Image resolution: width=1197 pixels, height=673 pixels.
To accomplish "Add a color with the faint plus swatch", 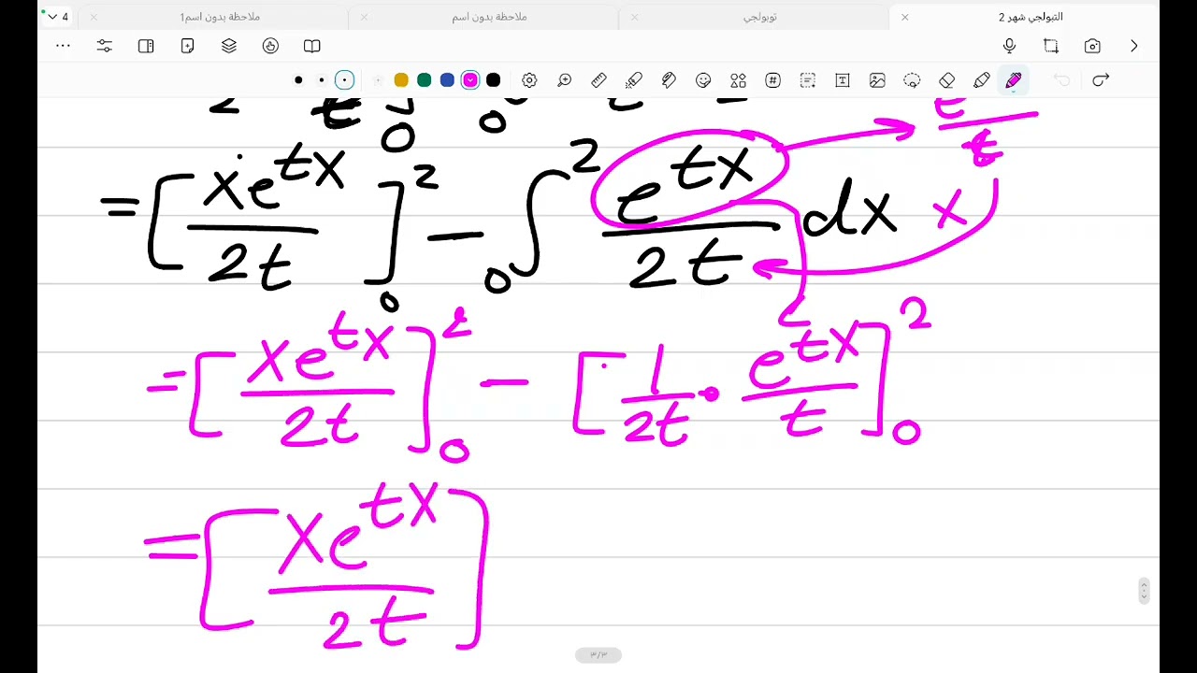I will (x=378, y=80).
